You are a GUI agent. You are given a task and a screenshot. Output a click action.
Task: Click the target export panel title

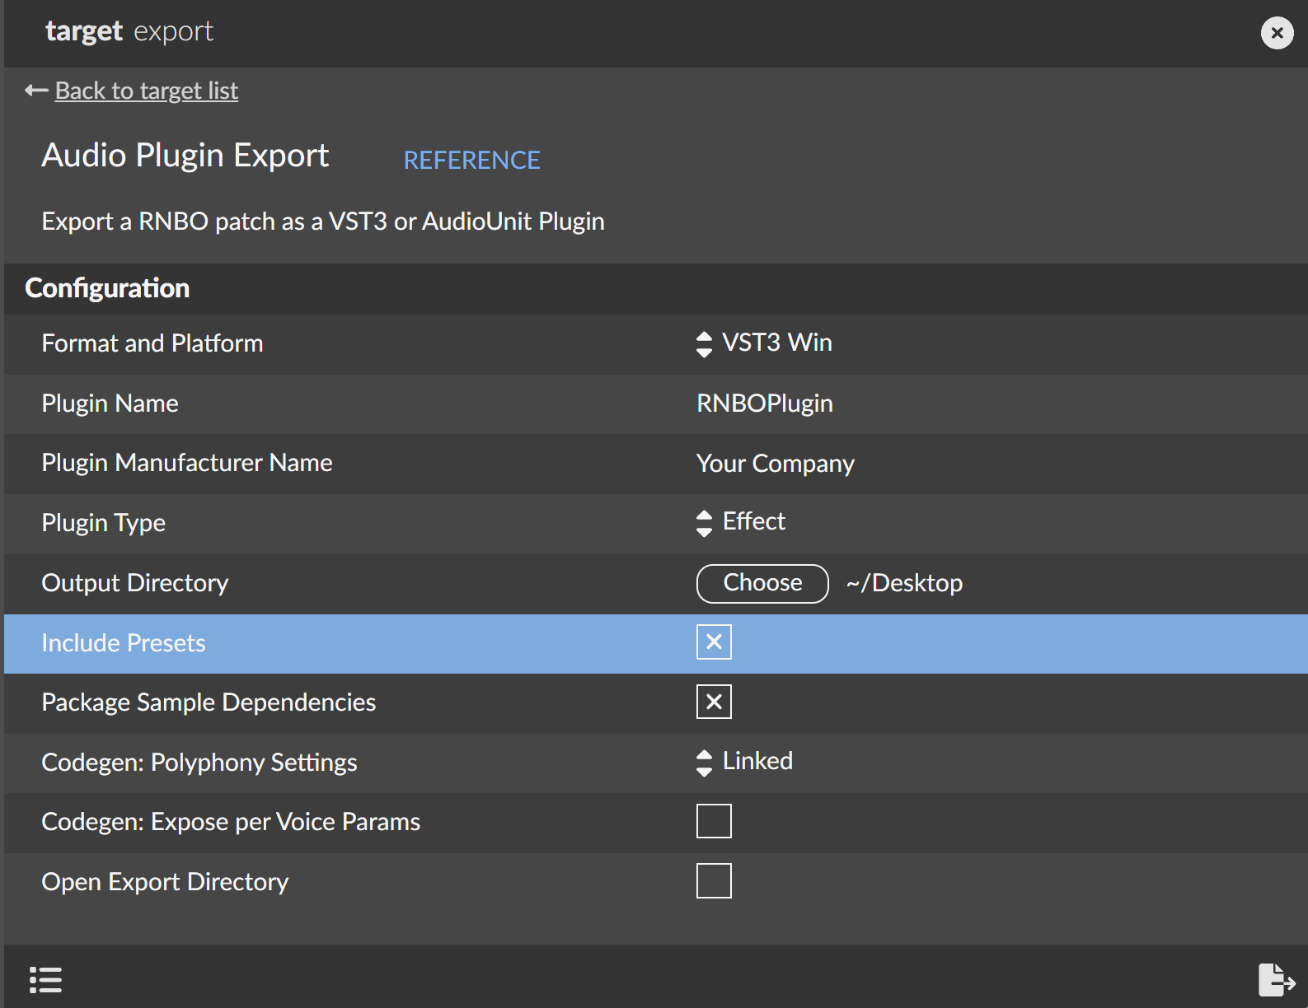(x=129, y=31)
